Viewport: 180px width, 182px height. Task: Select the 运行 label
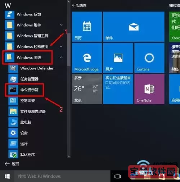24,144
